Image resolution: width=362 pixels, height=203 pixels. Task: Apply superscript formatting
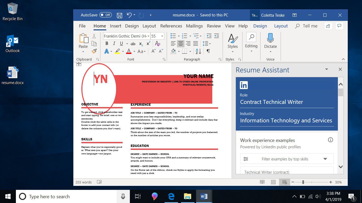[x=148, y=44]
